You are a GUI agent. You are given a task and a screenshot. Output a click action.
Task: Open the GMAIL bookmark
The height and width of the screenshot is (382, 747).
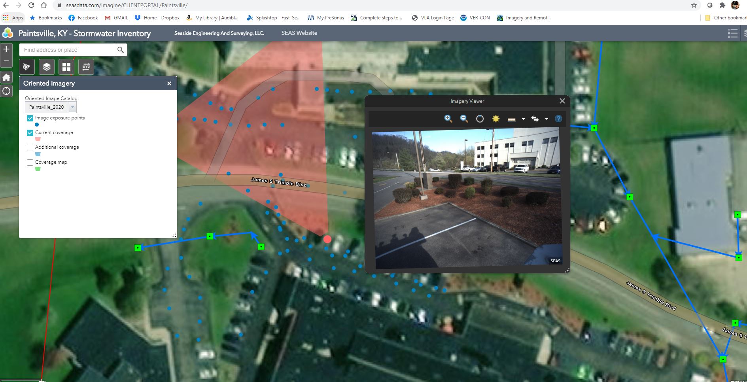click(x=116, y=18)
